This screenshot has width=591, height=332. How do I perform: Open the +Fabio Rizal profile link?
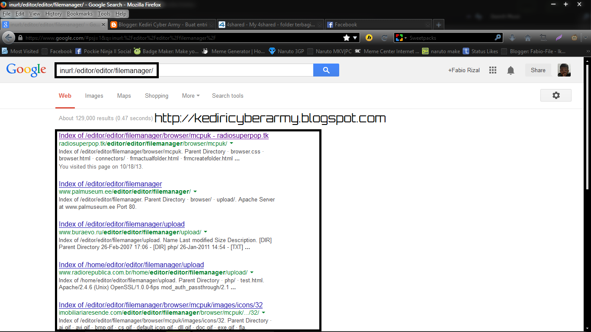(464, 70)
